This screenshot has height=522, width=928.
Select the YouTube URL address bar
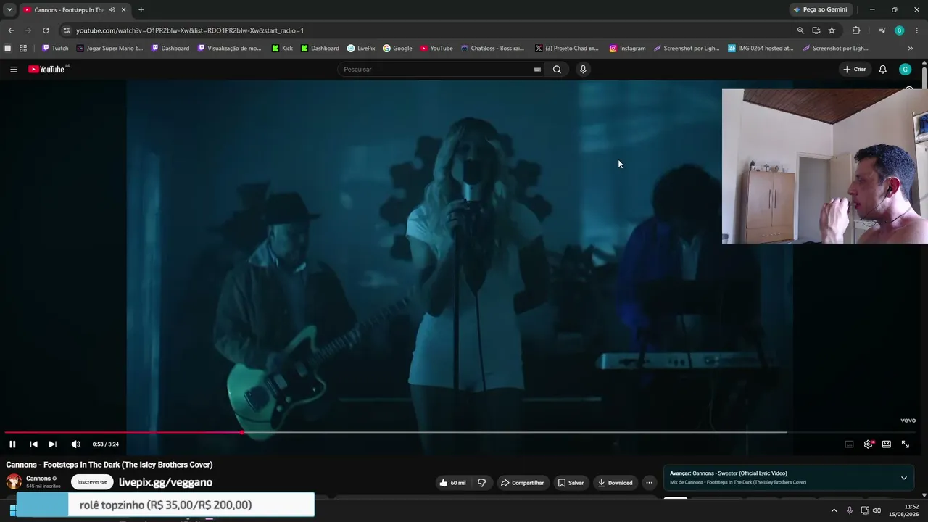click(190, 30)
